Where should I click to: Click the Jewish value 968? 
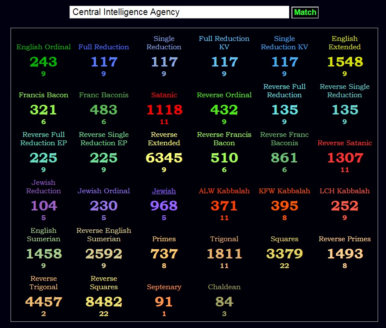point(164,206)
